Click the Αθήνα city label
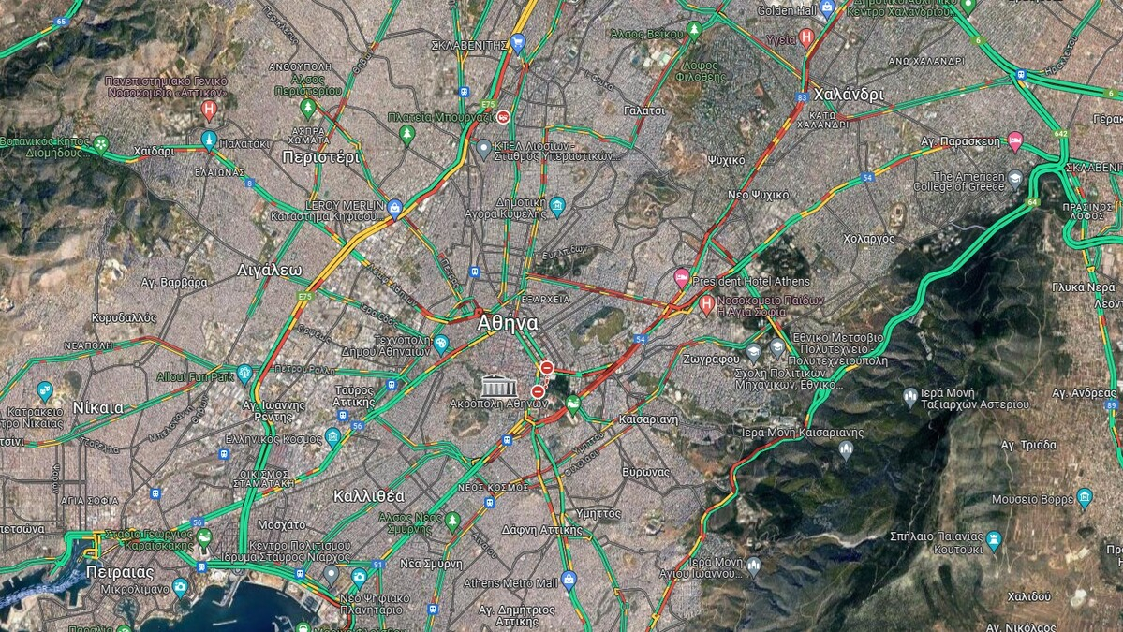The width and height of the screenshot is (1123, 632). click(507, 323)
